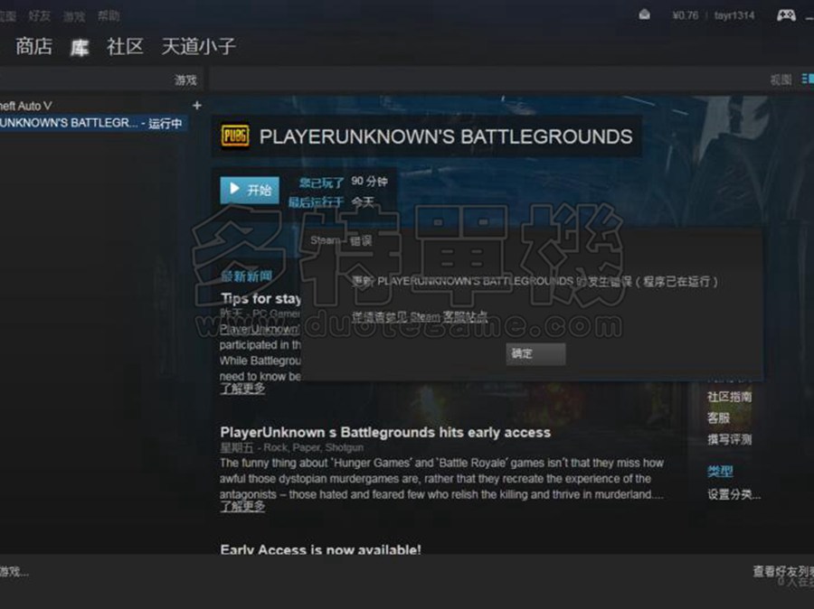The image size is (814, 609).
Task: Click the bottom-left add 游戏... button
Action: pyautogui.click(x=14, y=572)
